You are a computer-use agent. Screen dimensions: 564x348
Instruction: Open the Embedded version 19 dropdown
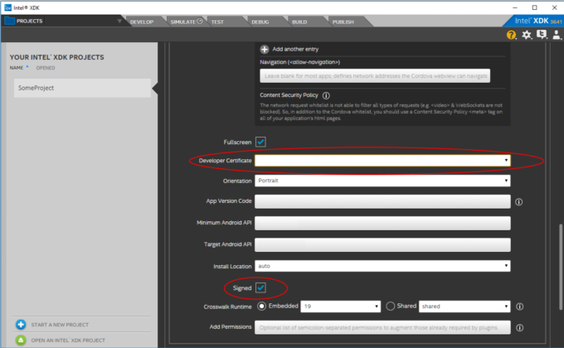[340, 307]
